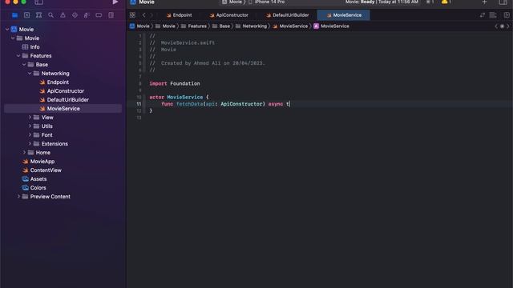This screenshot has height=288, width=513.
Task: Click the yellow warning badge in toolbar
Action: point(446,2)
